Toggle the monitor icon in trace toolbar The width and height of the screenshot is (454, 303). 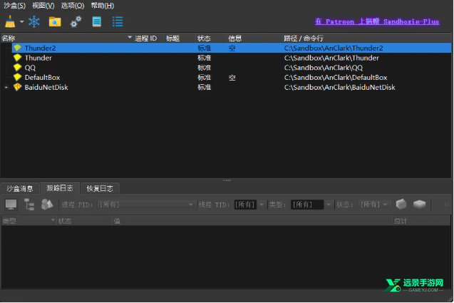tap(11, 205)
